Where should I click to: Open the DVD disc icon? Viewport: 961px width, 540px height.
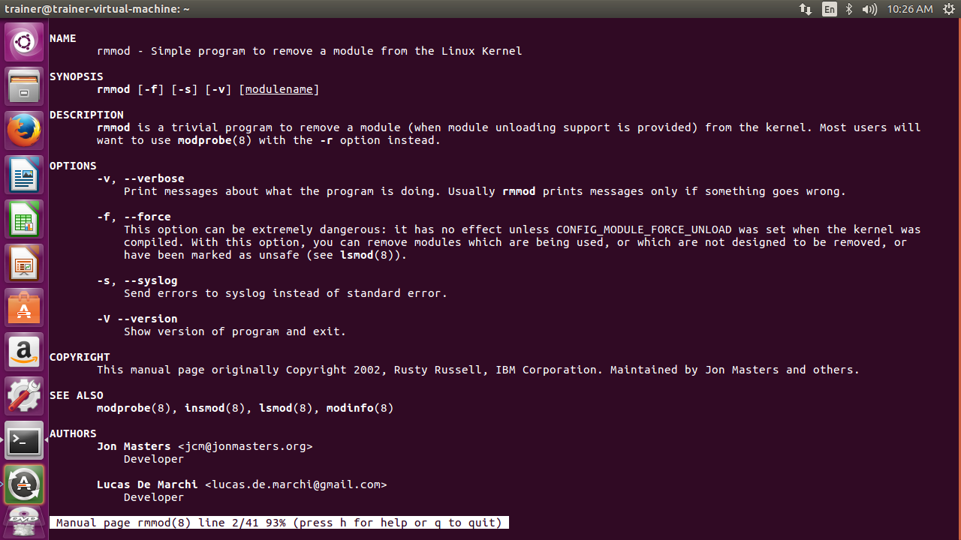tap(24, 523)
